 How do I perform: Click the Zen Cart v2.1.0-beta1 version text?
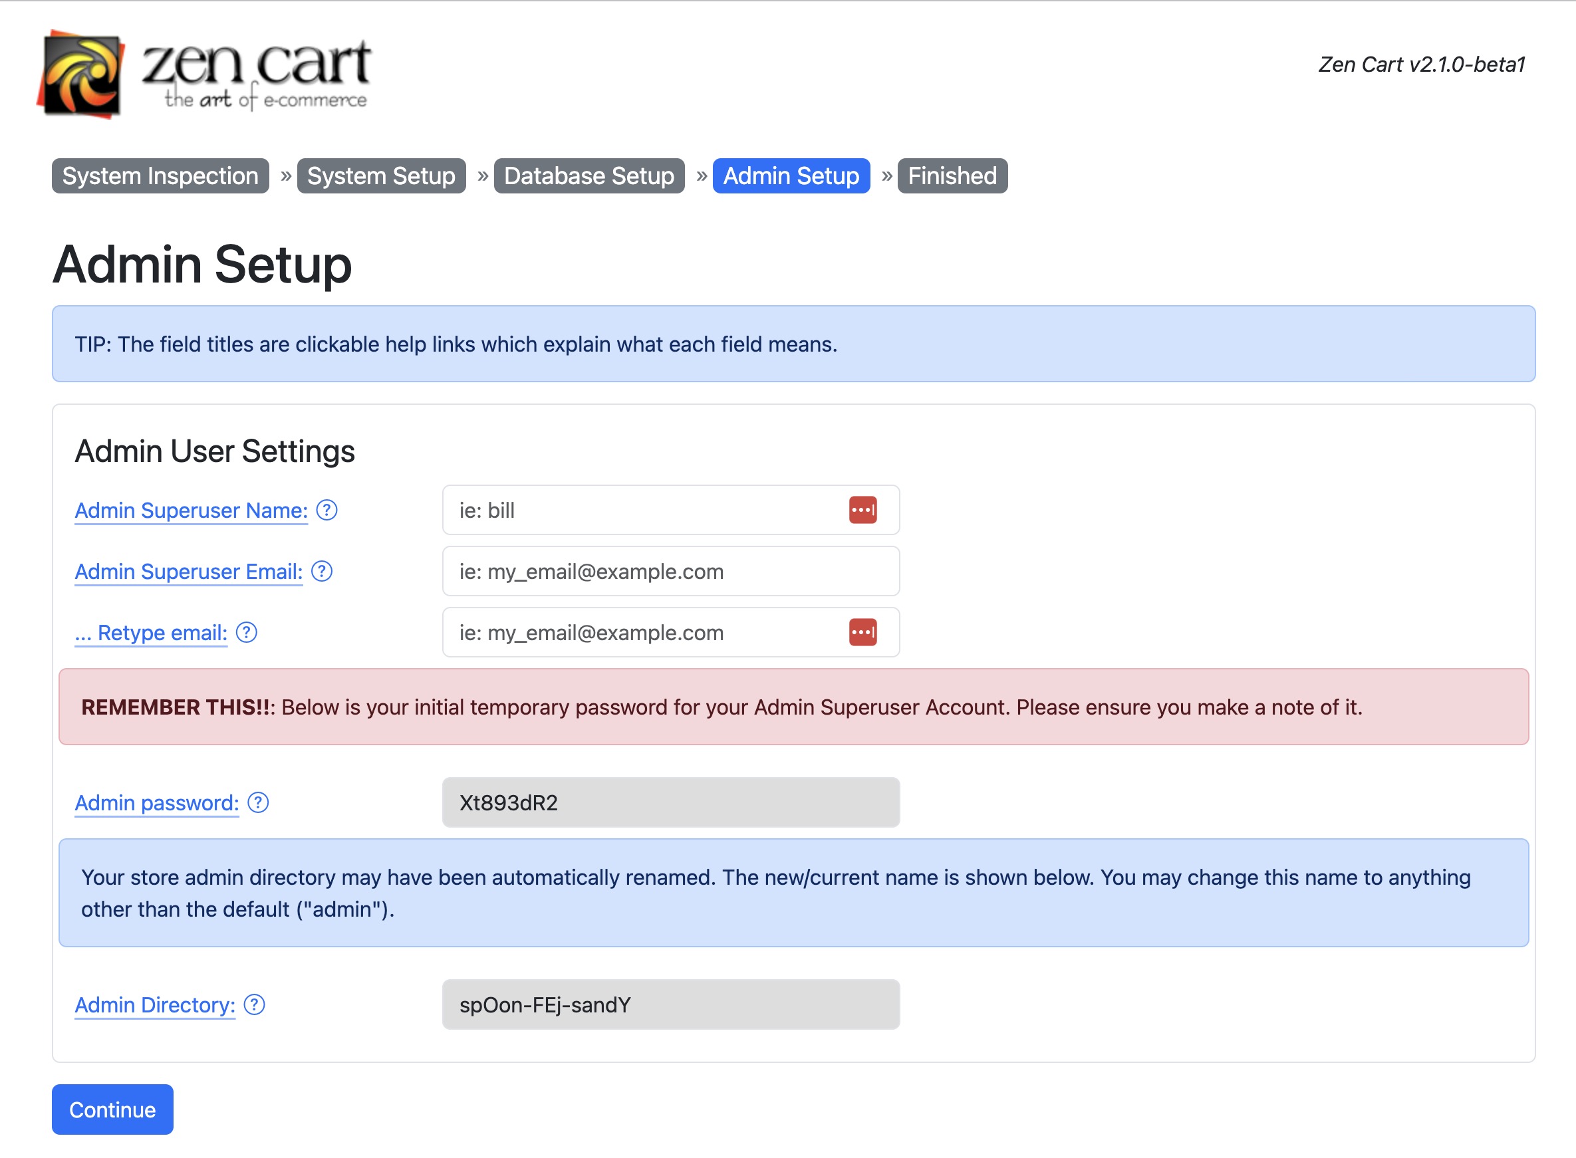[1422, 64]
